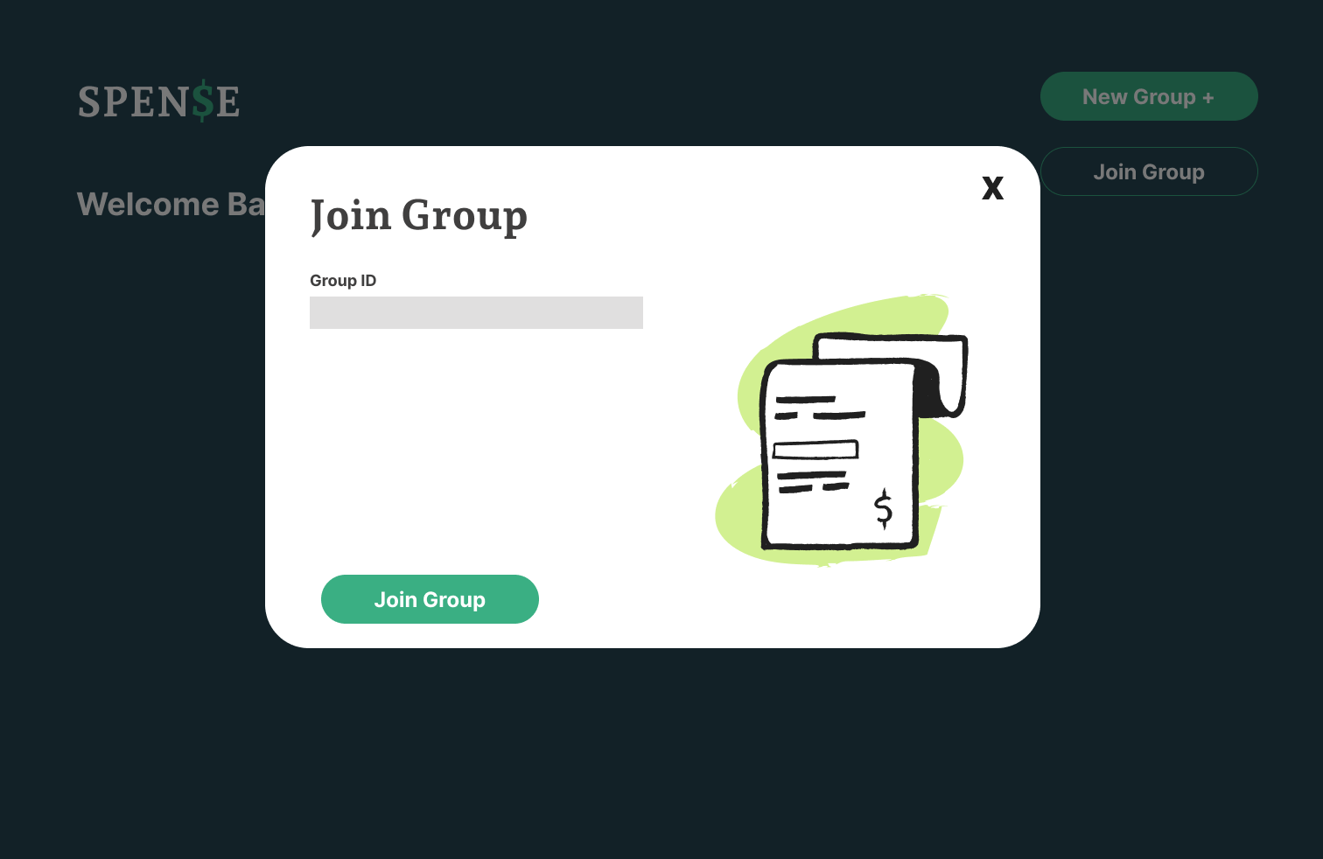Click the dollar sign drawn on the receipt

click(x=884, y=508)
